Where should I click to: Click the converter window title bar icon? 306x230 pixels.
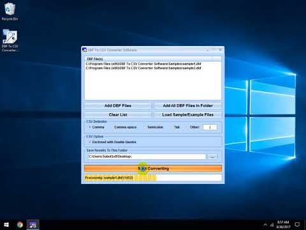[x=84, y=50]
